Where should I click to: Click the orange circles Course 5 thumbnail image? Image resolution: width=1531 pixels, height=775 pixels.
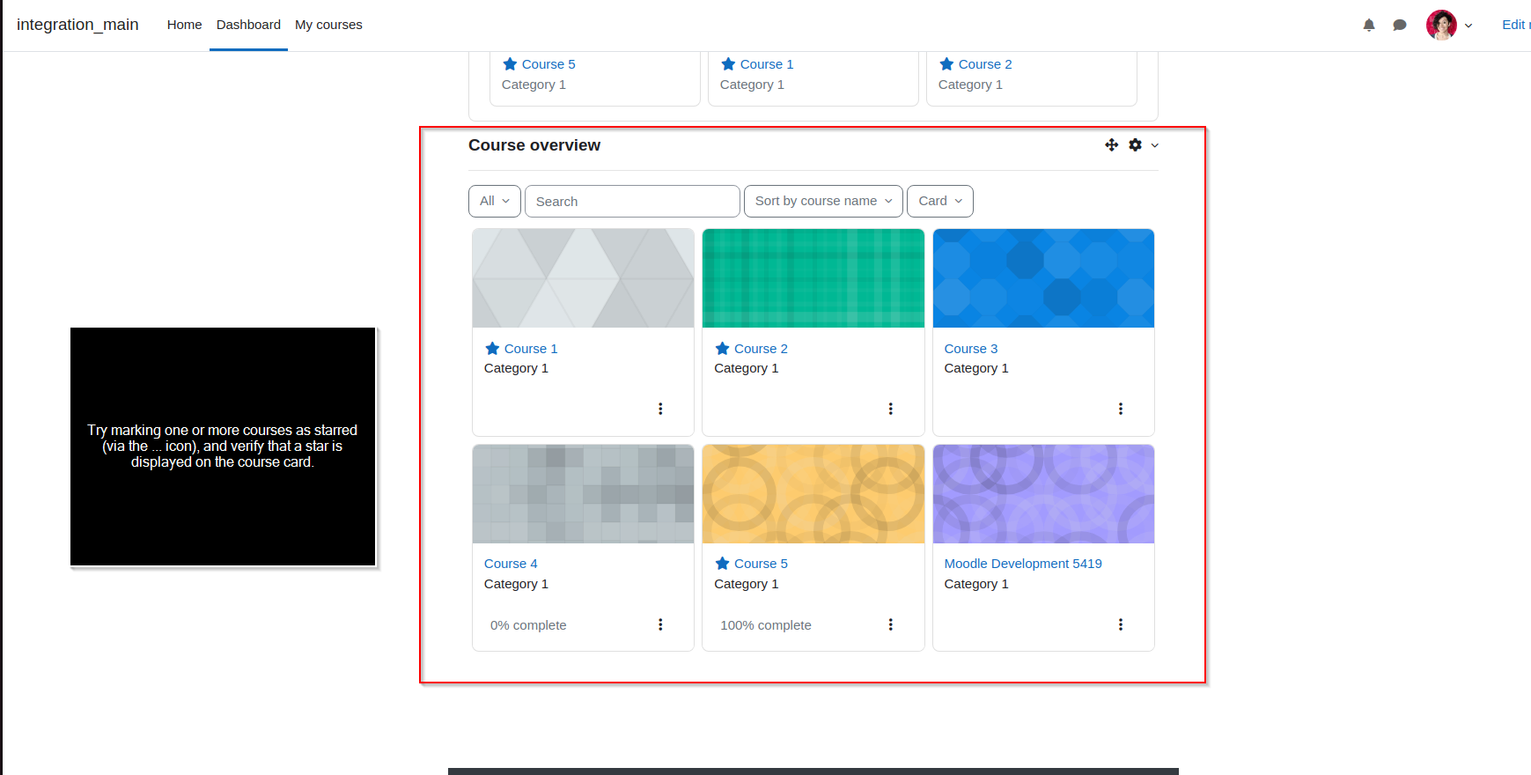point(813,494)
